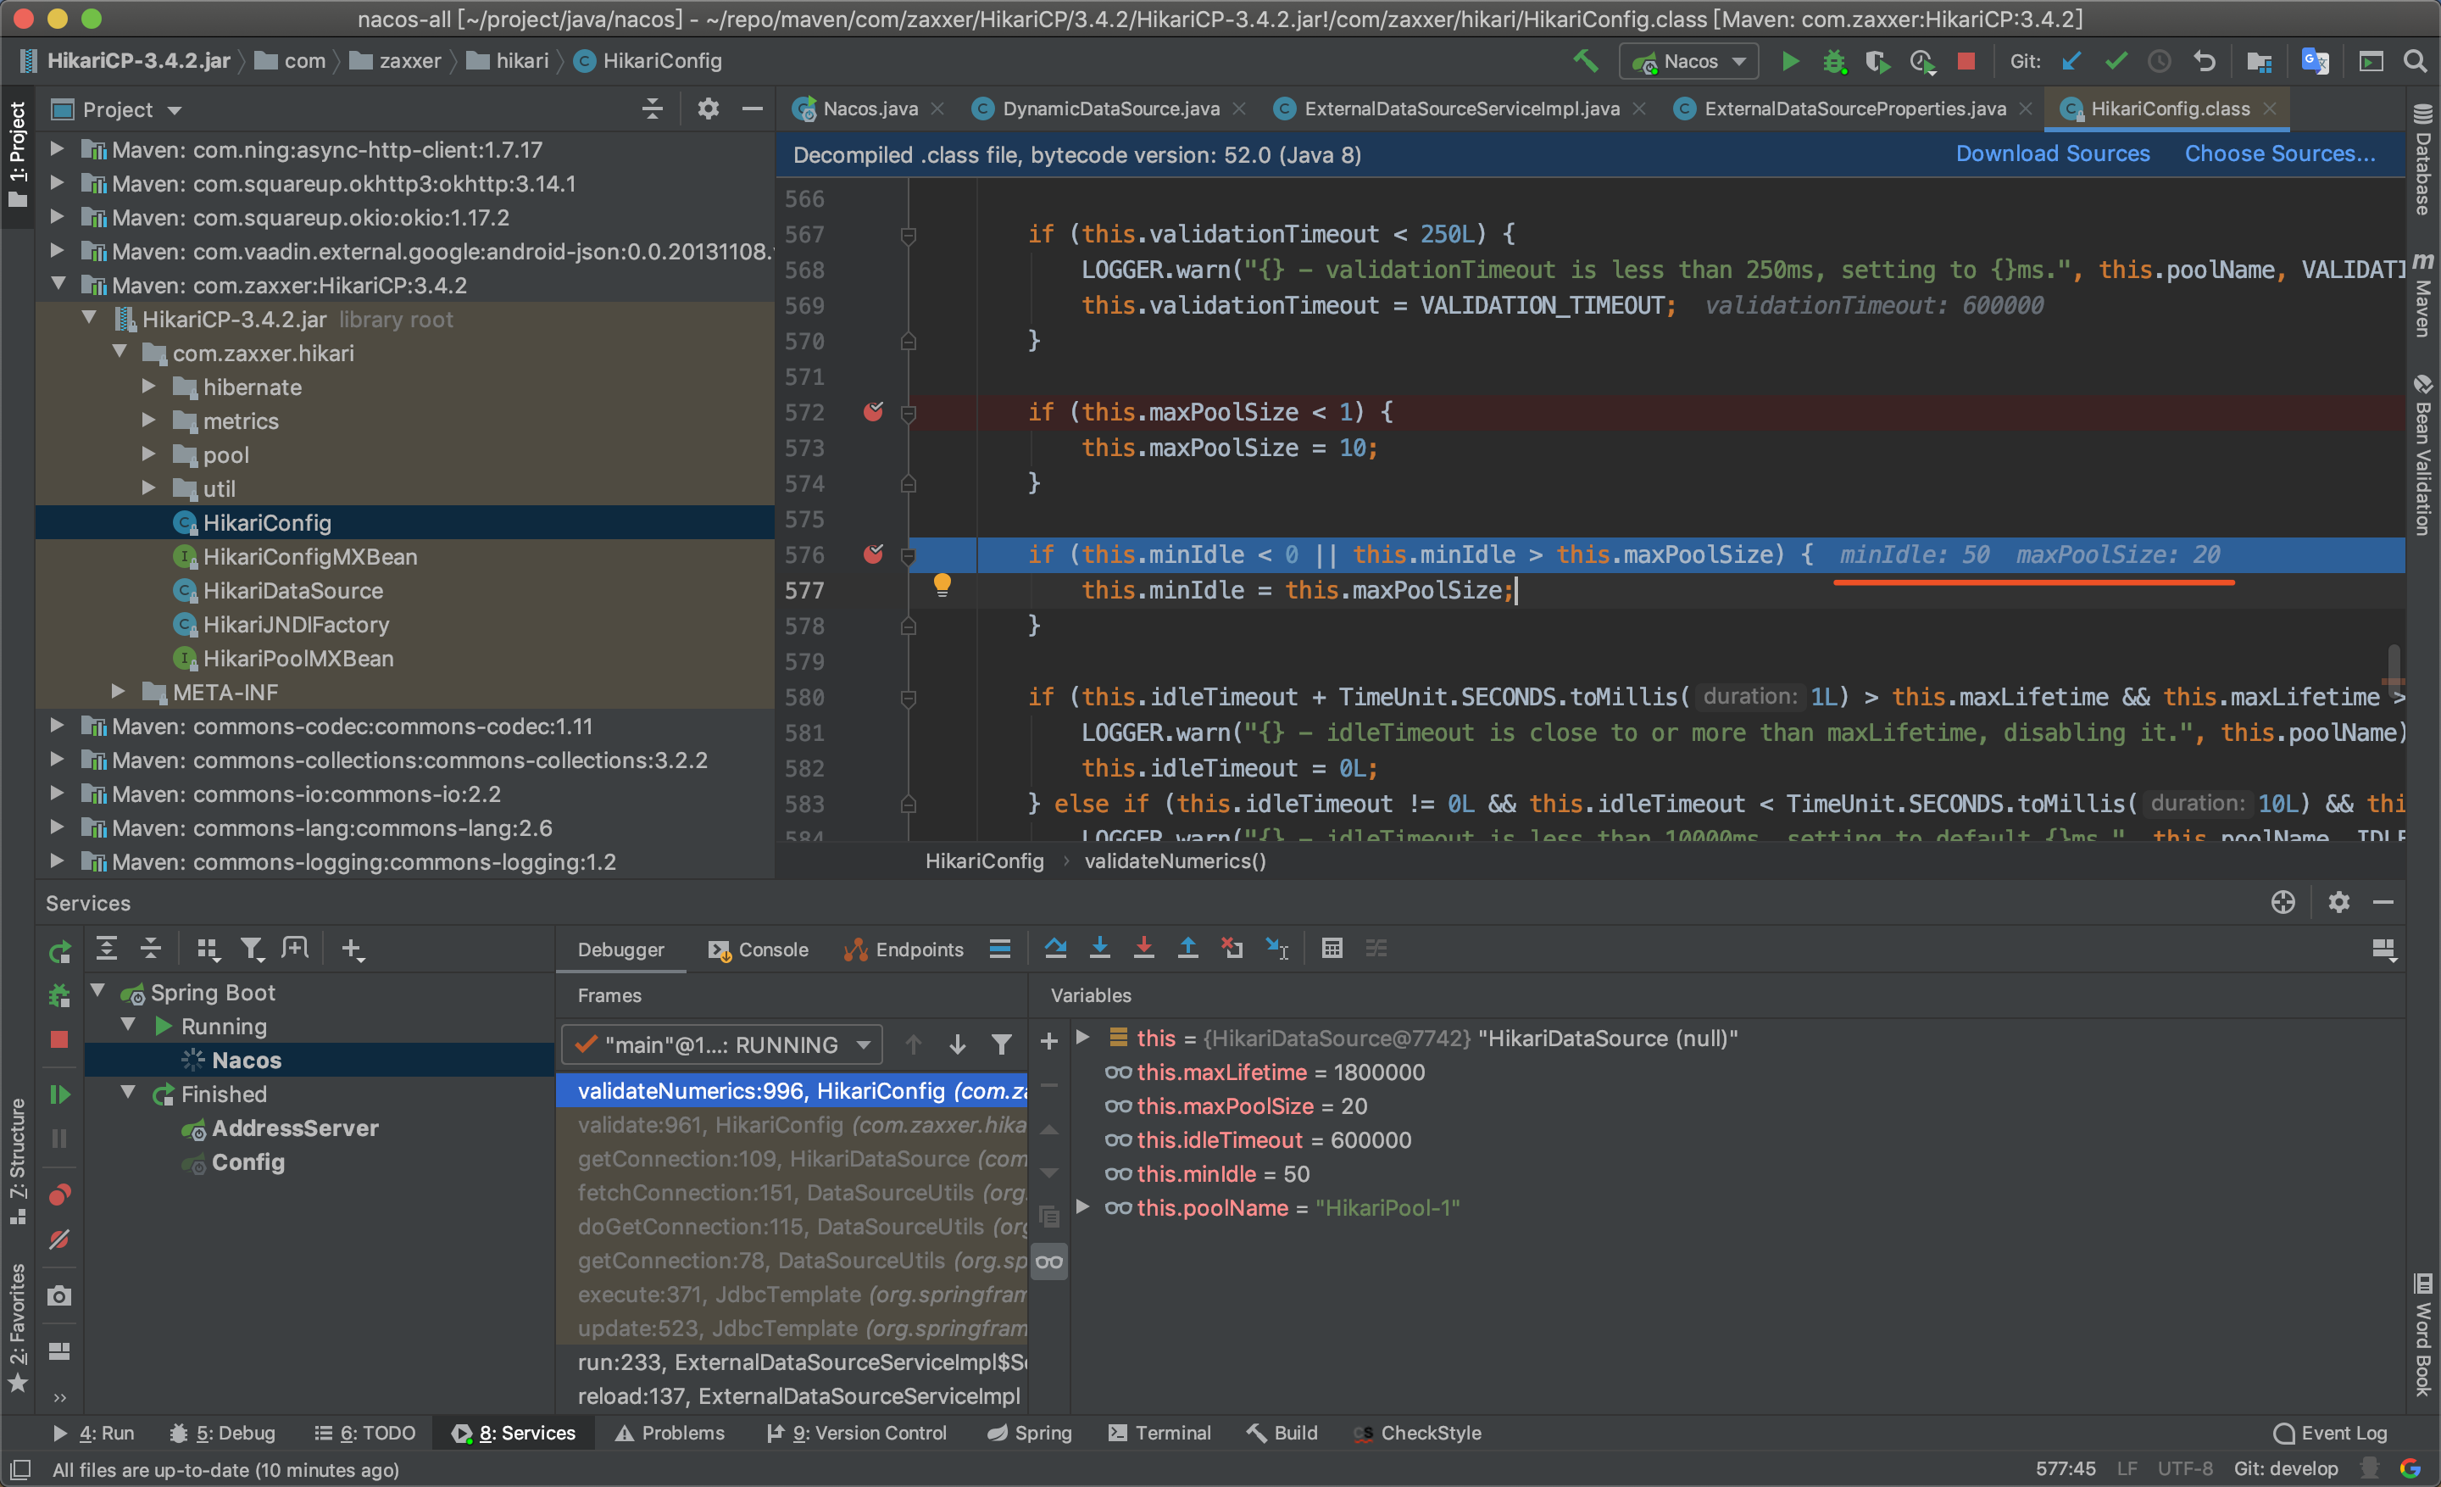The image size is (2441, 1487).
Task: Start the debugger with the bug icon
Action: click(x=1836, y=61)
